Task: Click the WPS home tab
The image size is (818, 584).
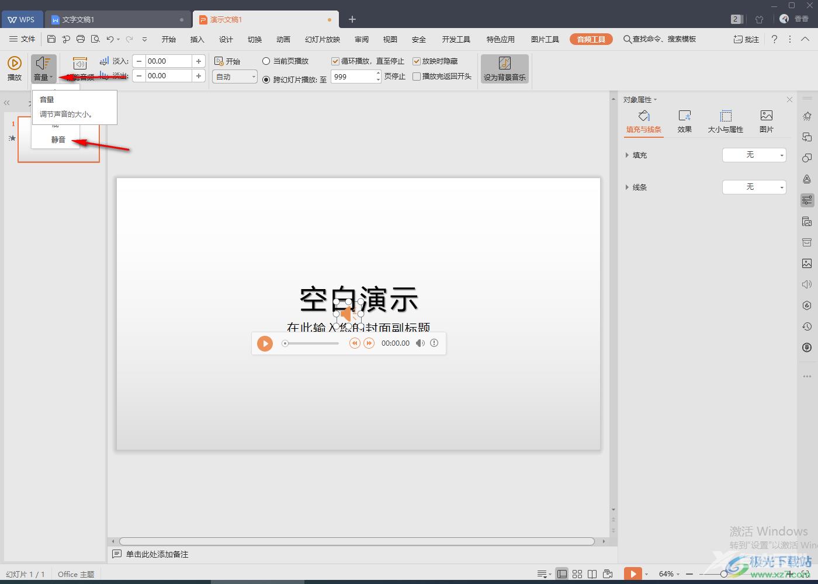Action: (22, 19)
